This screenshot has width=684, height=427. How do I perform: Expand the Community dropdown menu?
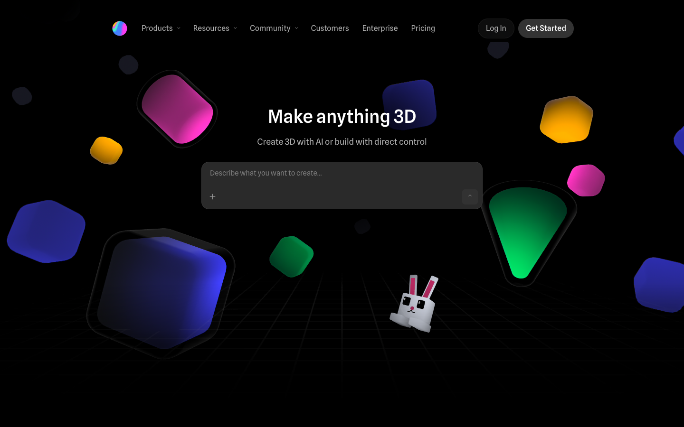[x=274, y=28]
